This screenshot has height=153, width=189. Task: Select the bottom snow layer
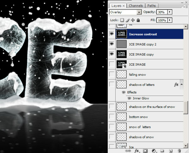138,117
